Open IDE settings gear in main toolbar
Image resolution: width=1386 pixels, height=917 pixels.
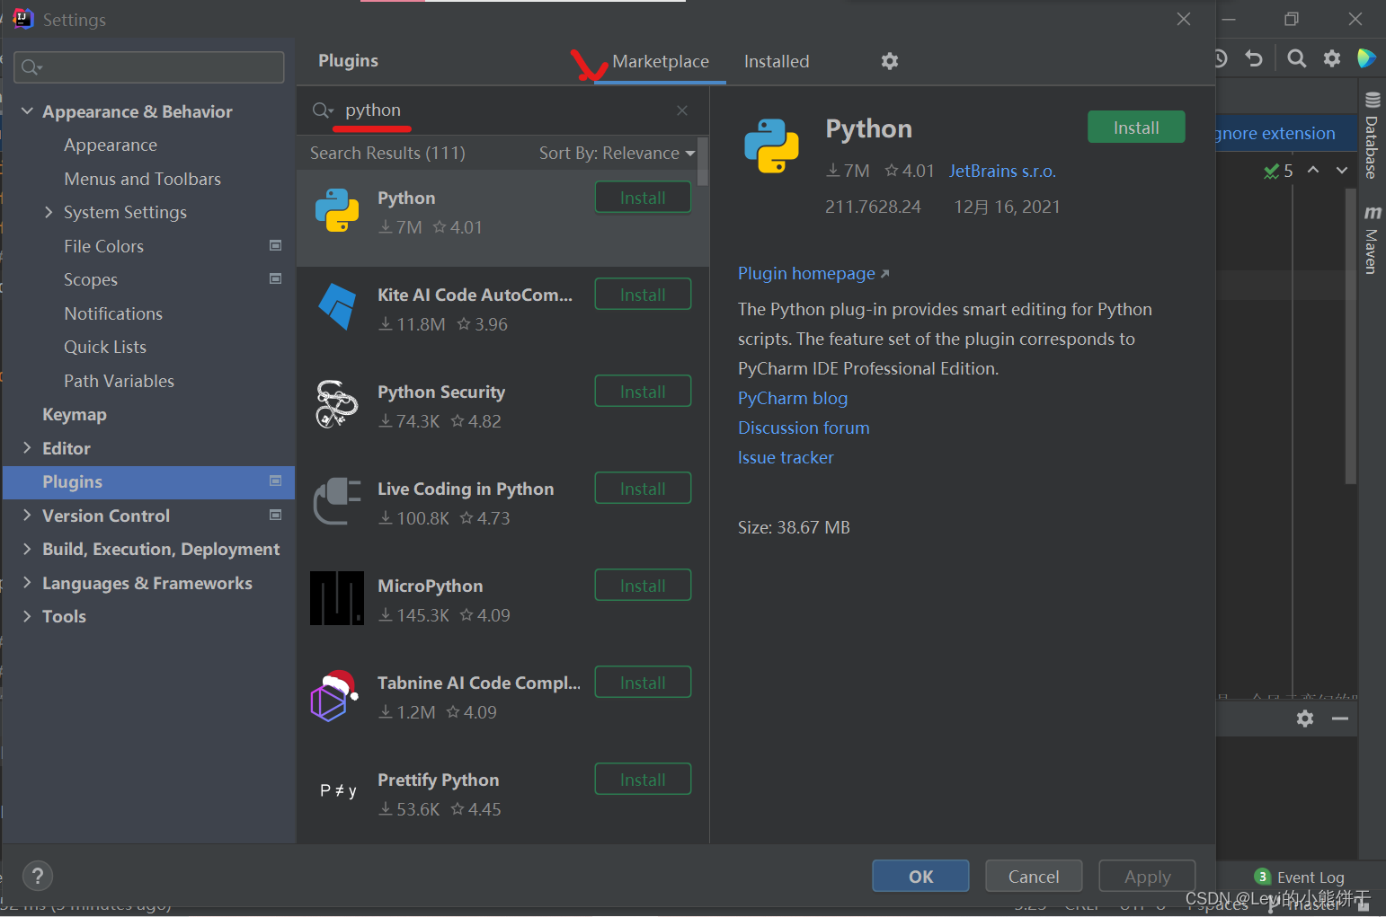tap(1332, 58)
